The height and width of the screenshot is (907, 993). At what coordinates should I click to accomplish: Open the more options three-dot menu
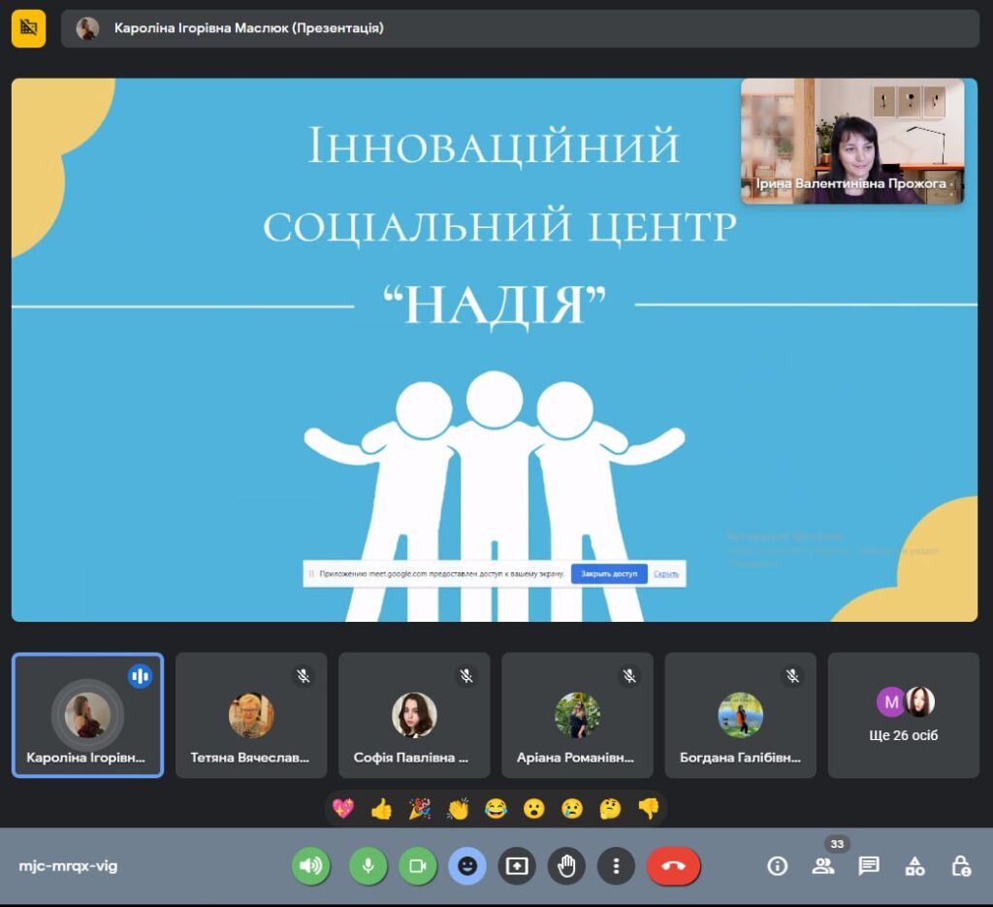616,866
